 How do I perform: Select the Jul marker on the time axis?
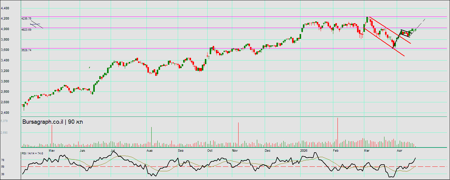113,150
